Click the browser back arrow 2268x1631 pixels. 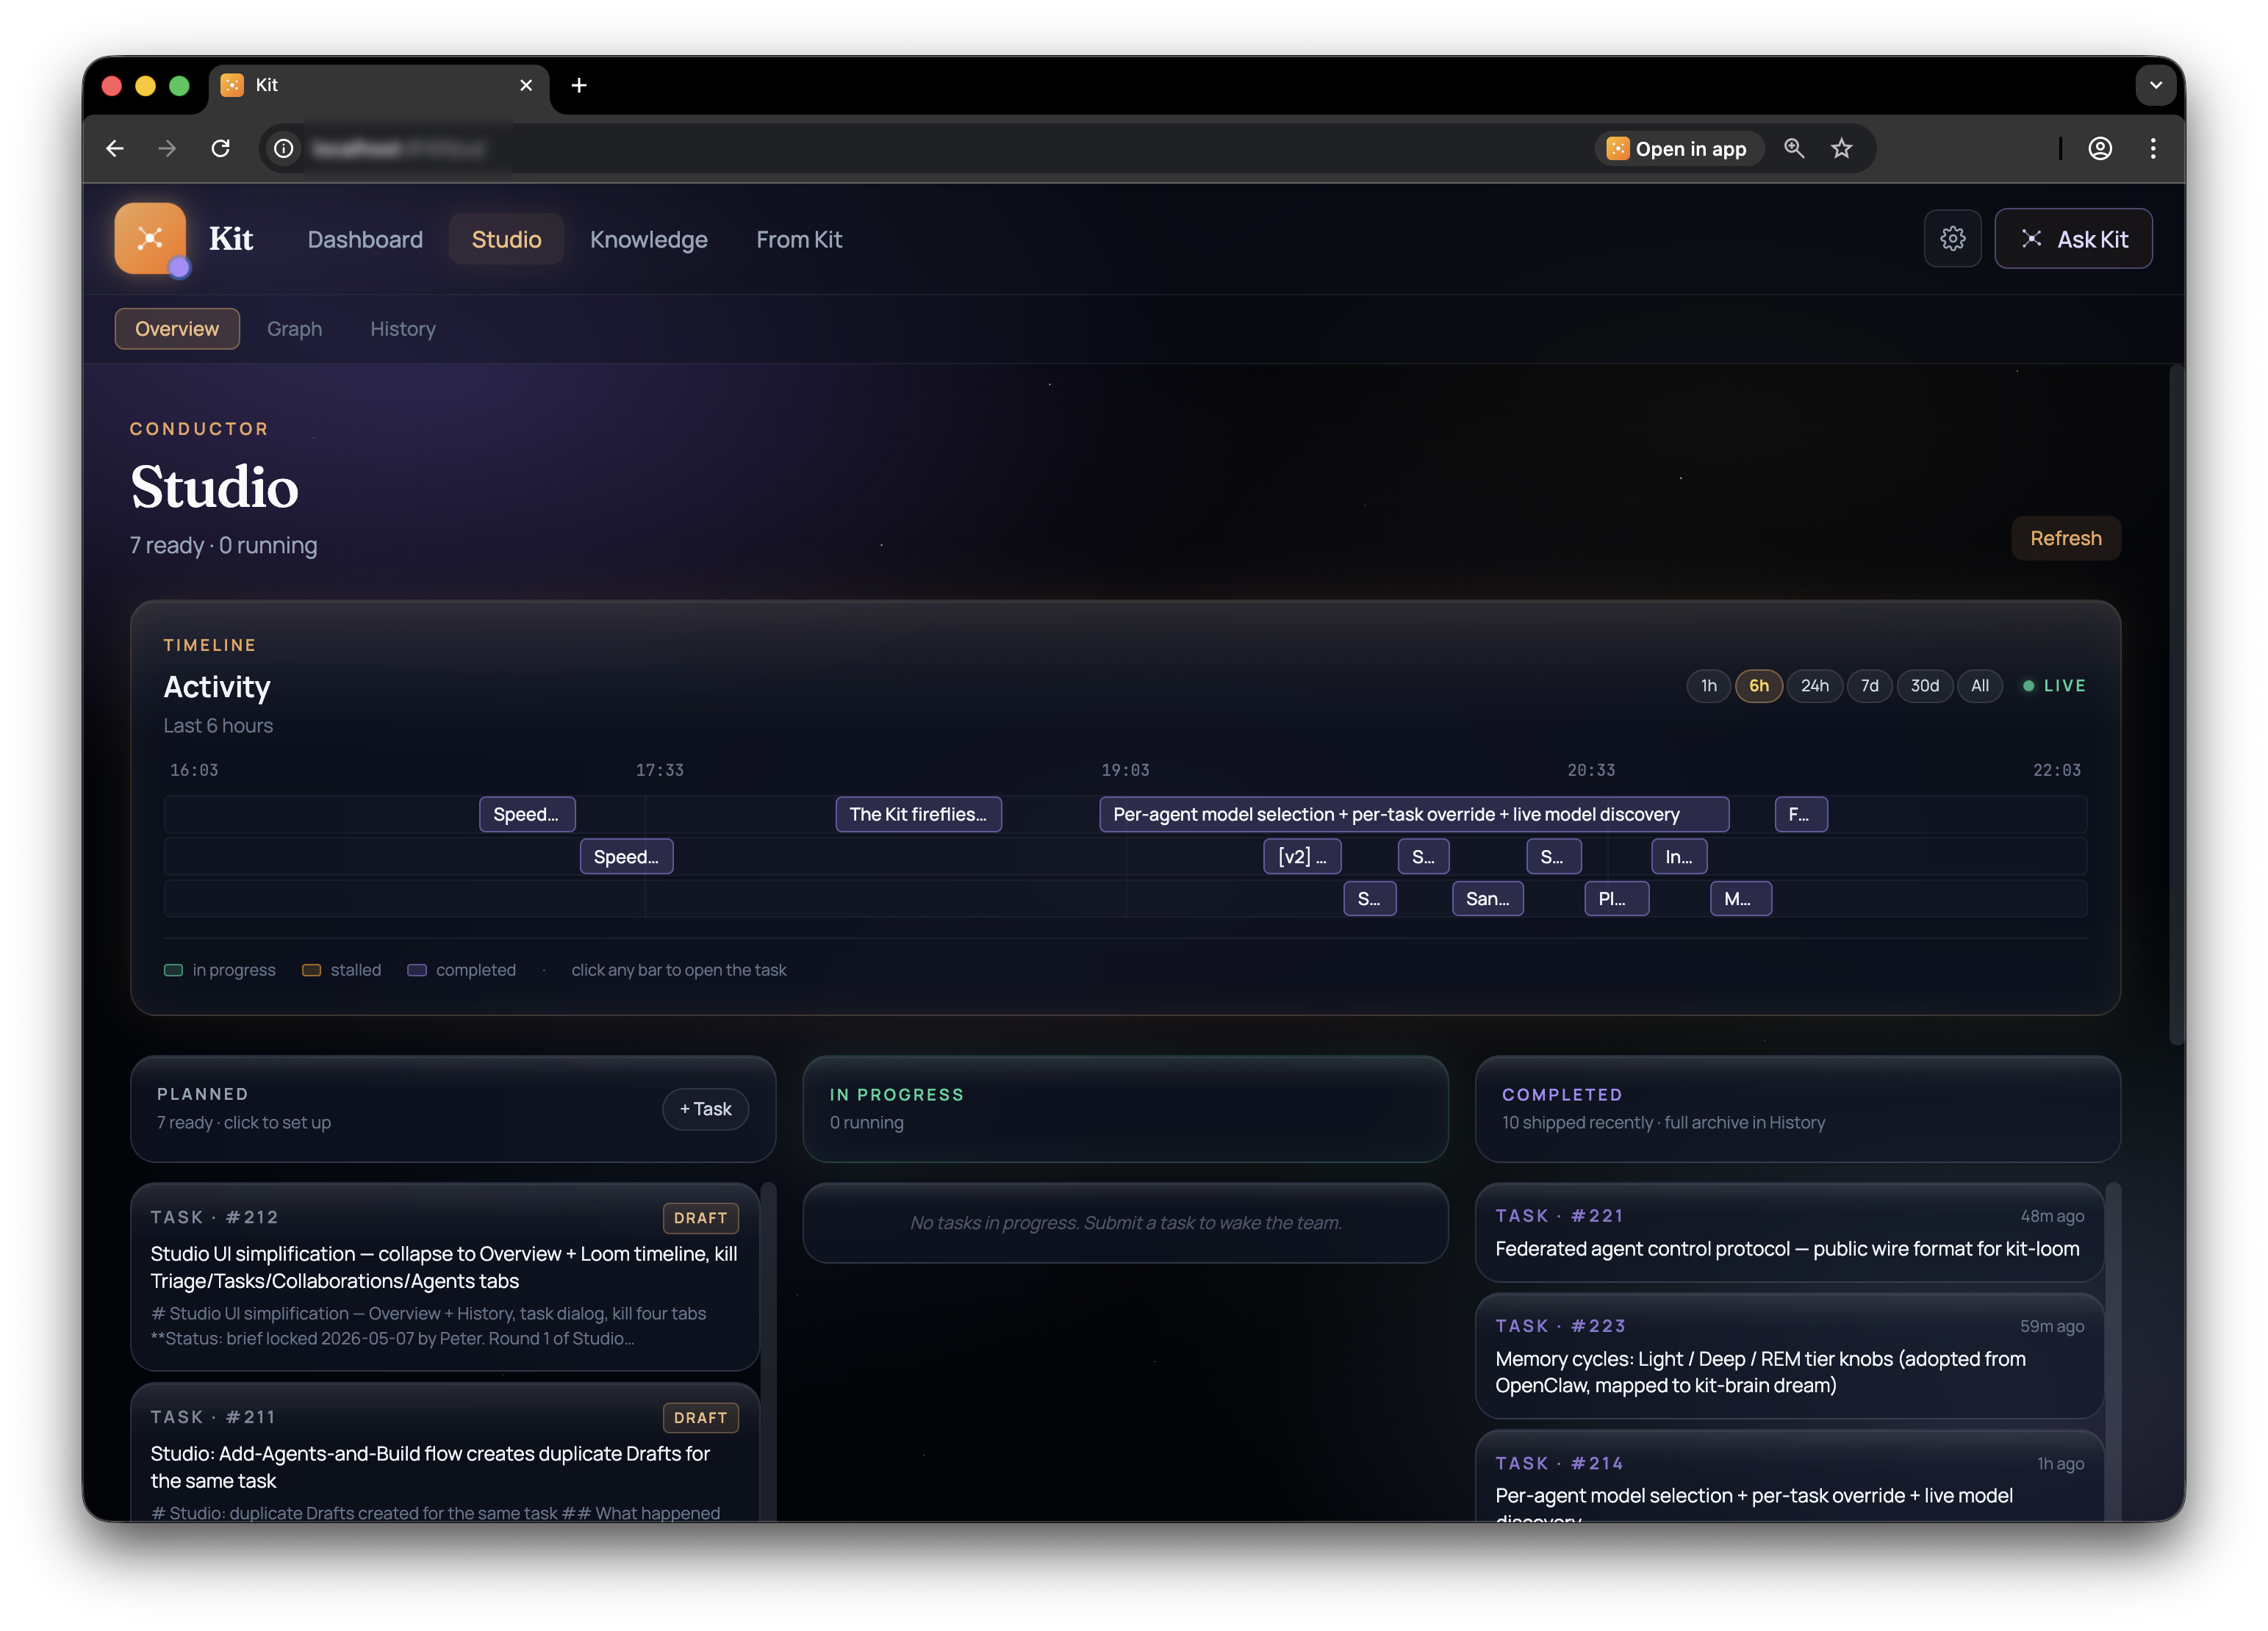(x=116, y=148)
